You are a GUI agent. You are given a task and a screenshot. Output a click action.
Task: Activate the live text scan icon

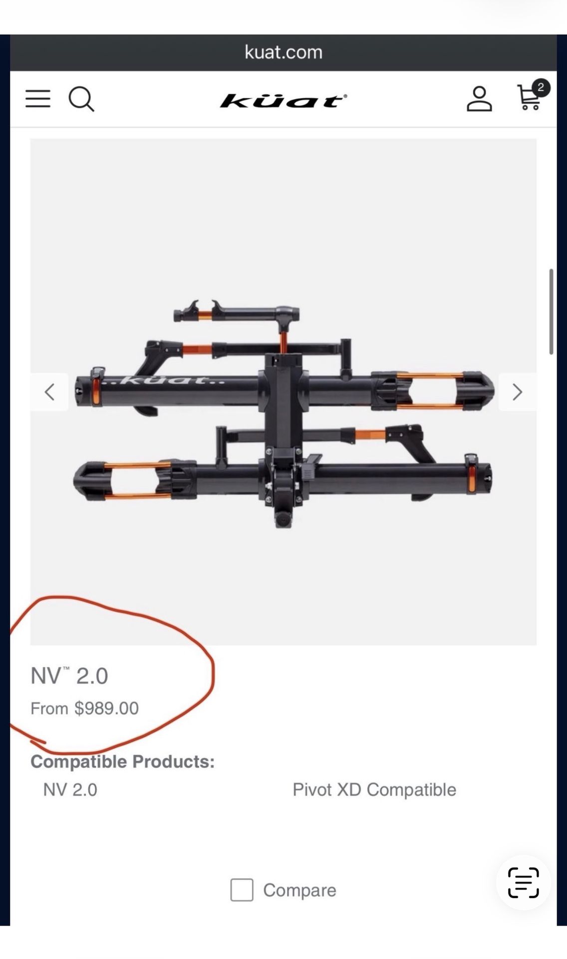click(x=523, y=883)
